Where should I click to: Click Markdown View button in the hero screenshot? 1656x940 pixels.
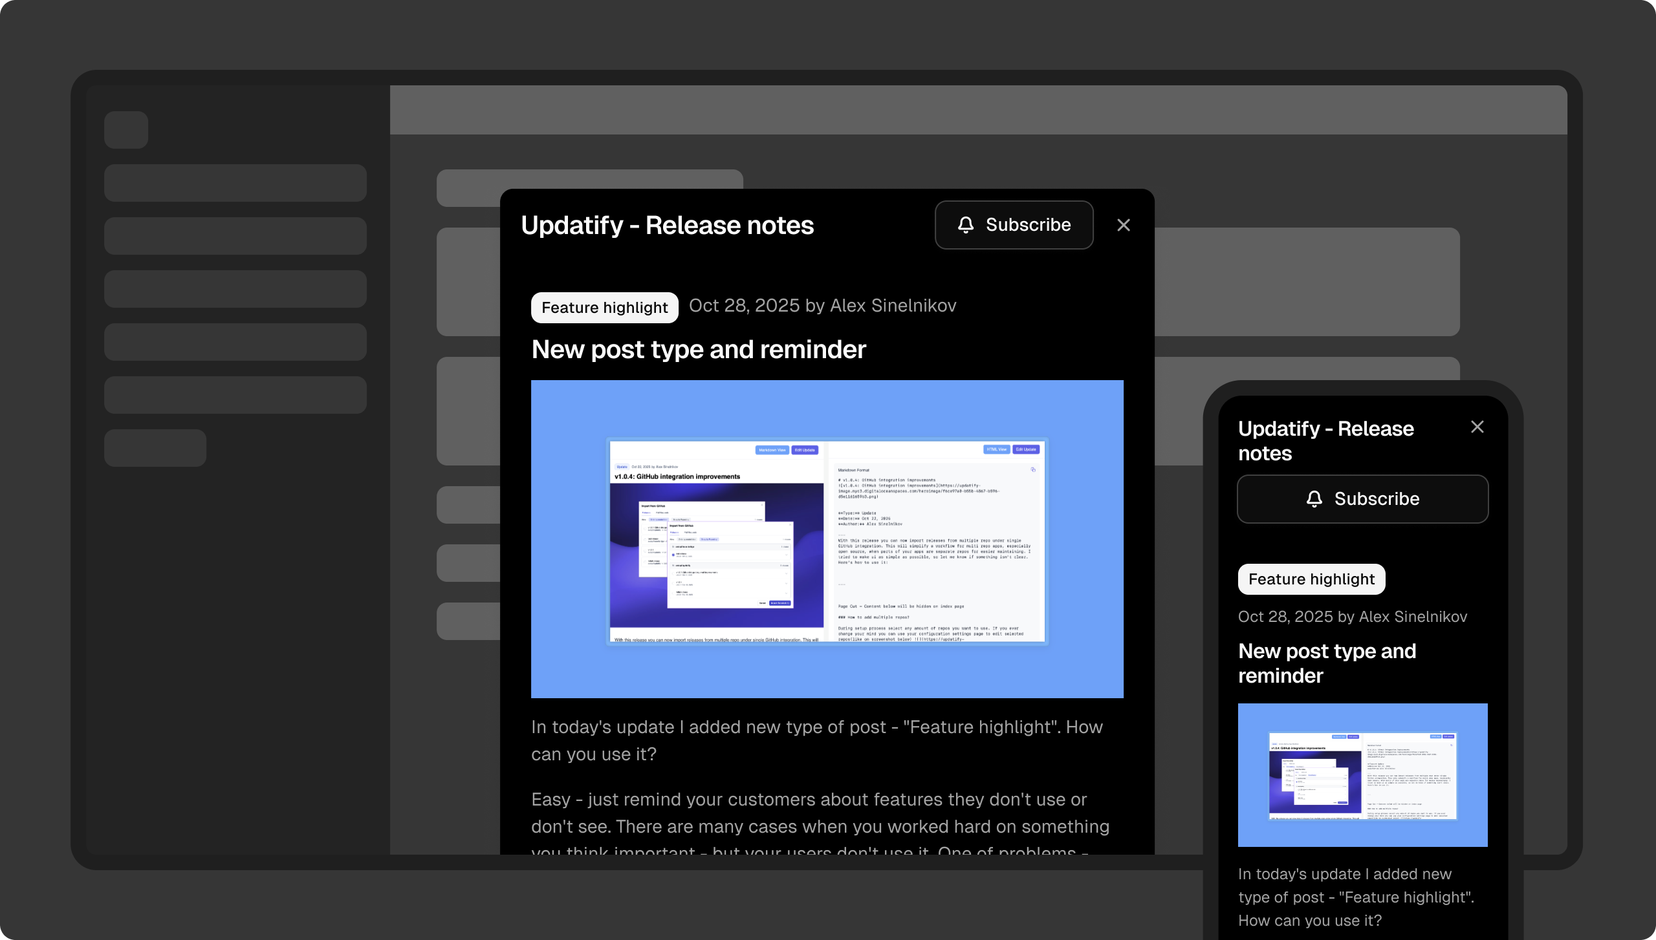click(x=772, y=450)
